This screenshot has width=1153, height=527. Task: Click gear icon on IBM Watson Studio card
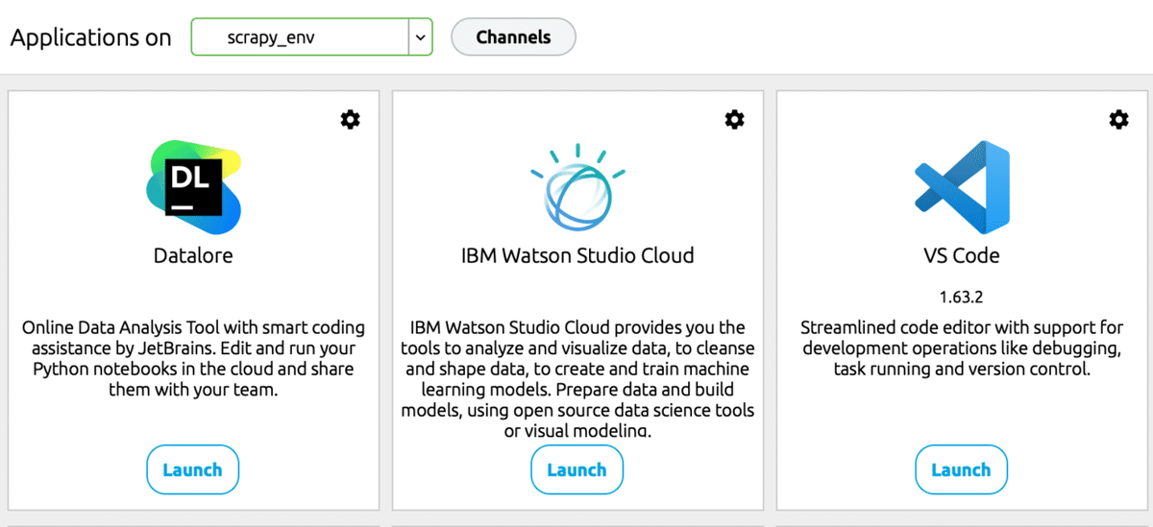coord(734,119)
